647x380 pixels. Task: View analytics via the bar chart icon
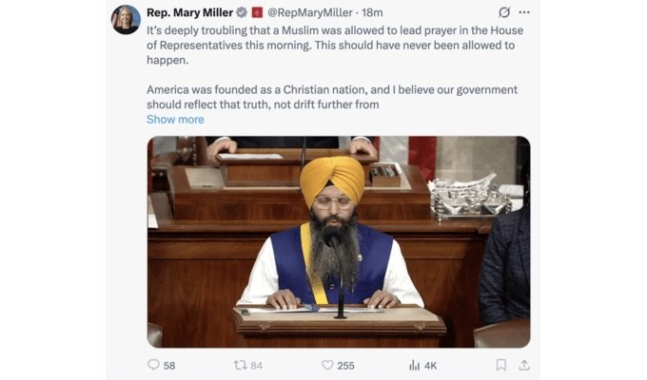[x=414, y=365]
